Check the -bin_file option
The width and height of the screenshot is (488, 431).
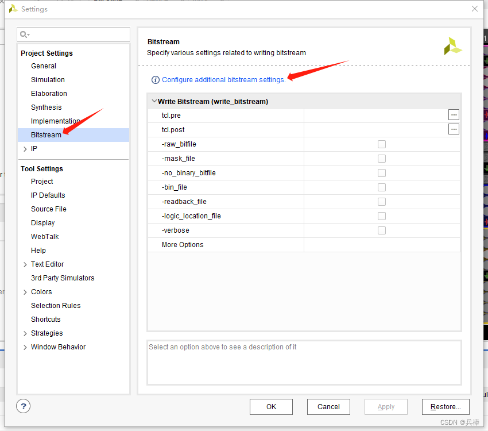pos(382,187)
